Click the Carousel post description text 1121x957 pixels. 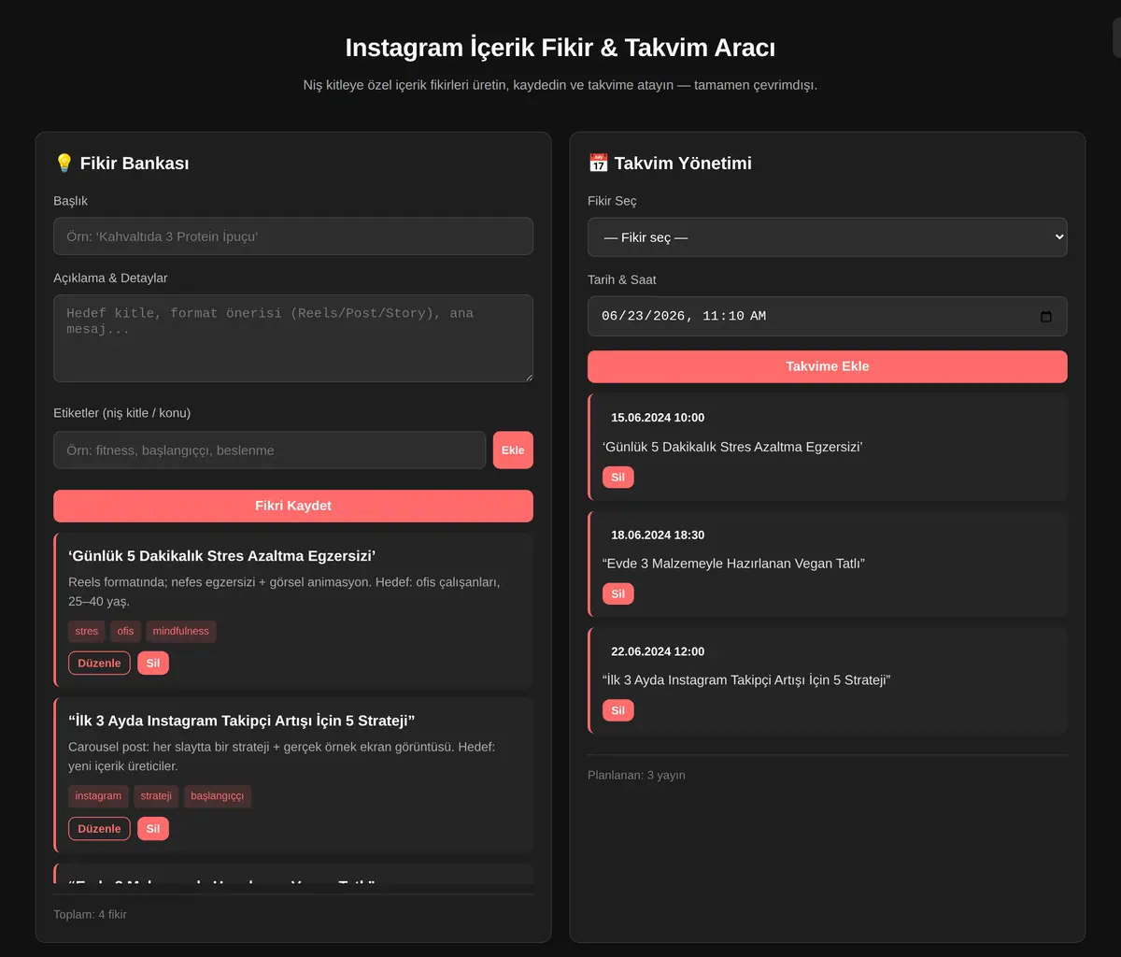(282, 756)
